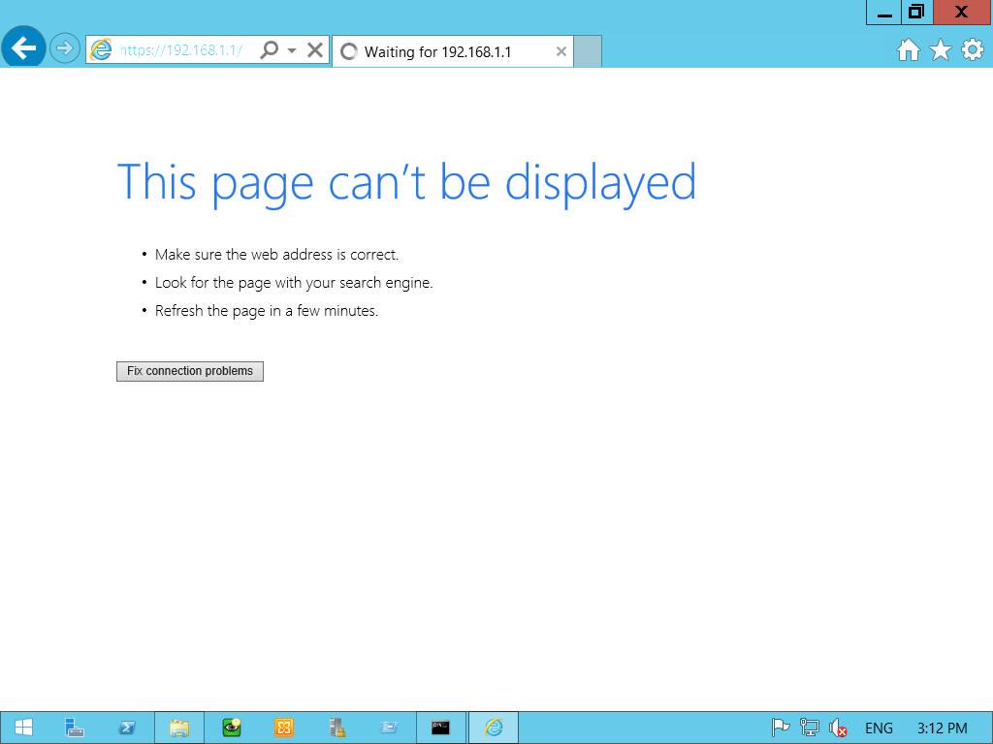Screen dimensions: 993x744
Task: Click the ENG input language indicator
Action: coord(879,728)
